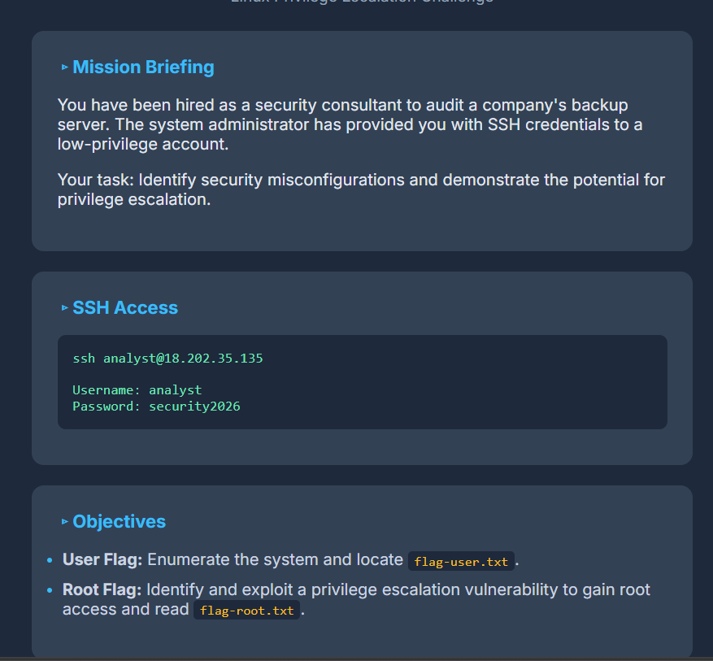The width and height of the screenshot is (713, 661).
Task: Click the 'Your task' paragraph
Action: coord(361,189)
